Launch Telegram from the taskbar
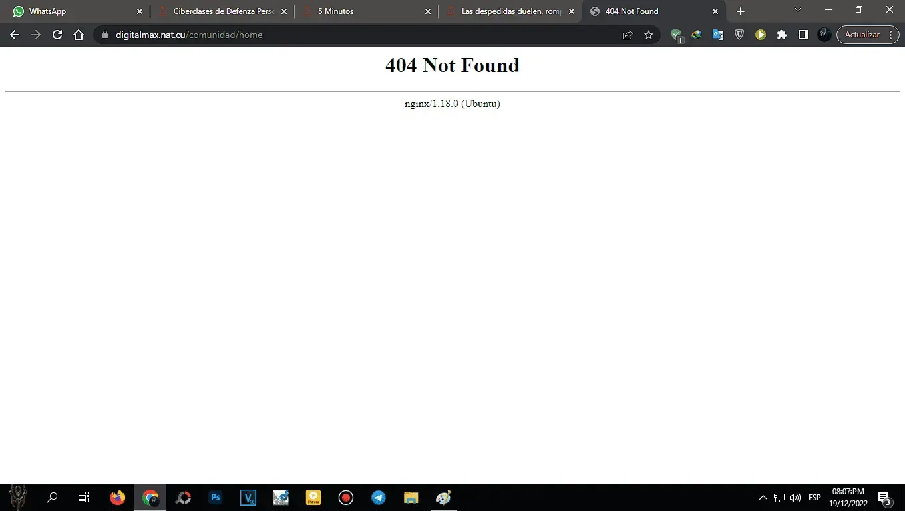Image resolution: width=905 pixels, height=511 pixels. (x=379, y=498)
